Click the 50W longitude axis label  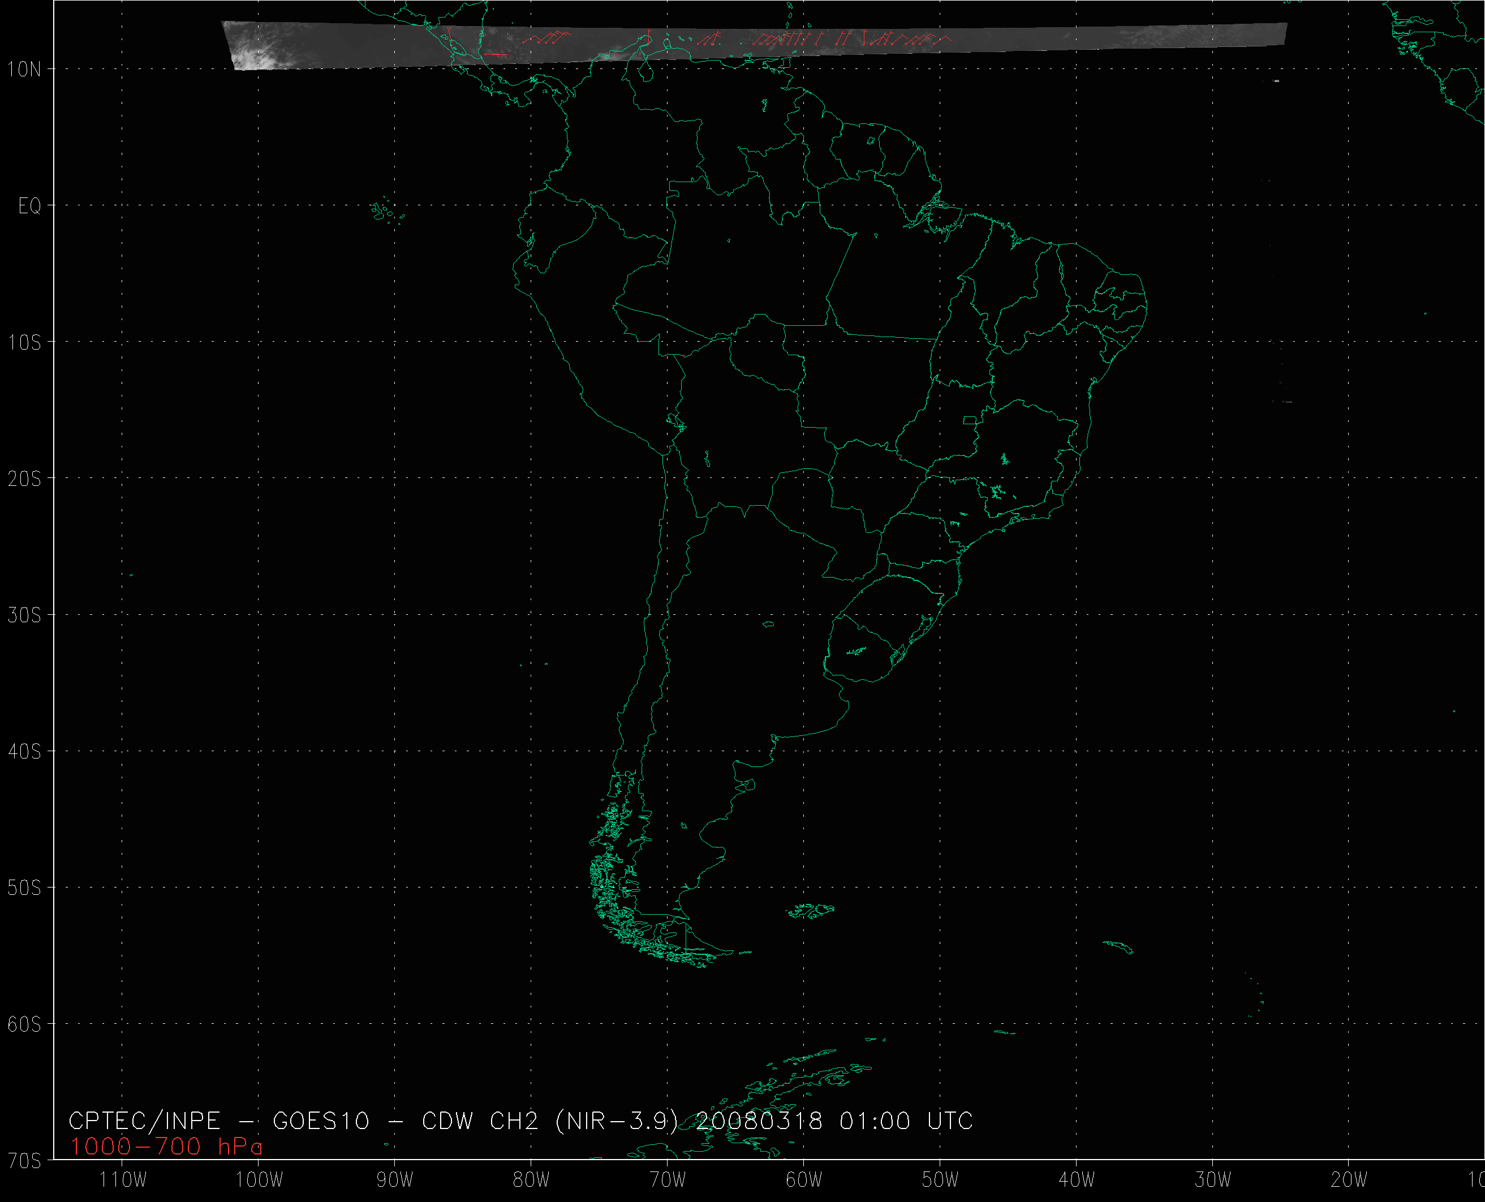[940, 1179]
